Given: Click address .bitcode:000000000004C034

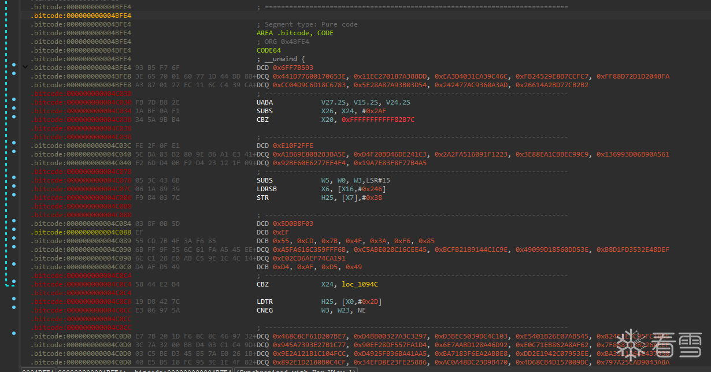Looking at the screenshot, I should (x=81, y=111).
